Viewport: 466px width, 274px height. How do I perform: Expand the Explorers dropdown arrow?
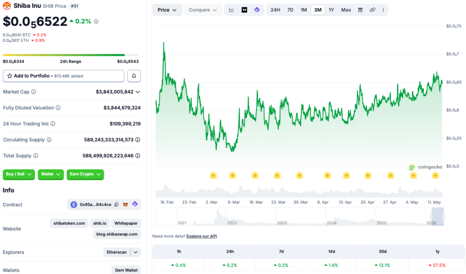click(x=136, y=252)
